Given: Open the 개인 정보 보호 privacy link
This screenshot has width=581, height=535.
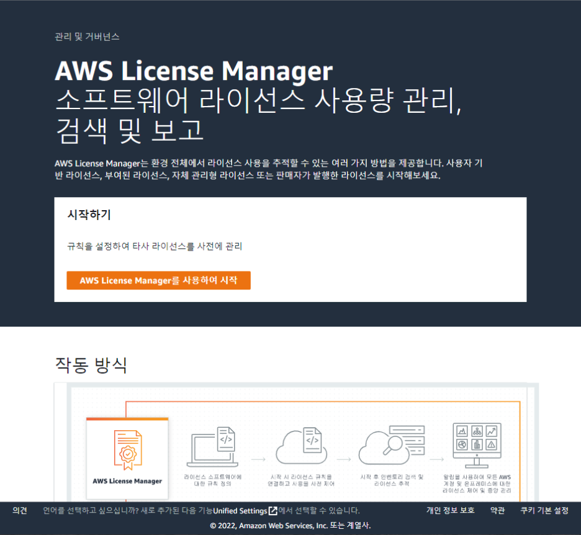Looking at the screenshot, I should [450, 511].
